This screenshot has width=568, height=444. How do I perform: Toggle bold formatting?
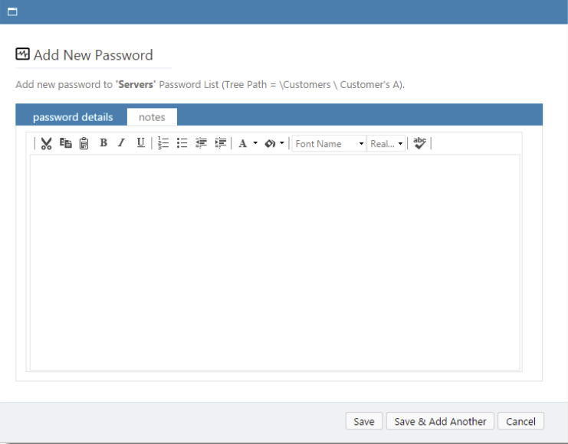pyautogui.click(x=103, y=143)
